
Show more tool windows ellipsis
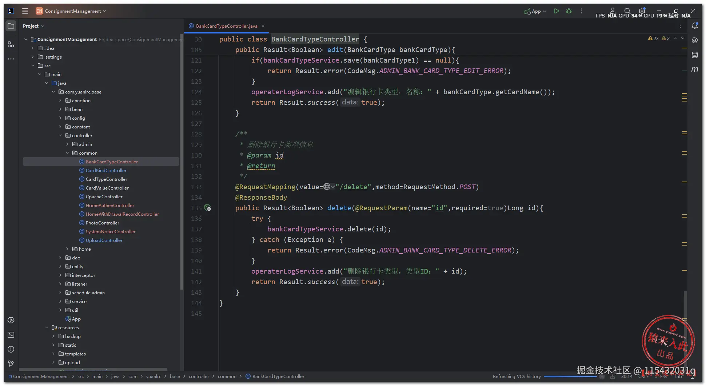pyautogui.click(x=11, y=59)
